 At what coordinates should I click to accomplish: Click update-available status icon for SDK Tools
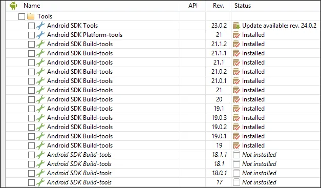[x=237, y=26]
